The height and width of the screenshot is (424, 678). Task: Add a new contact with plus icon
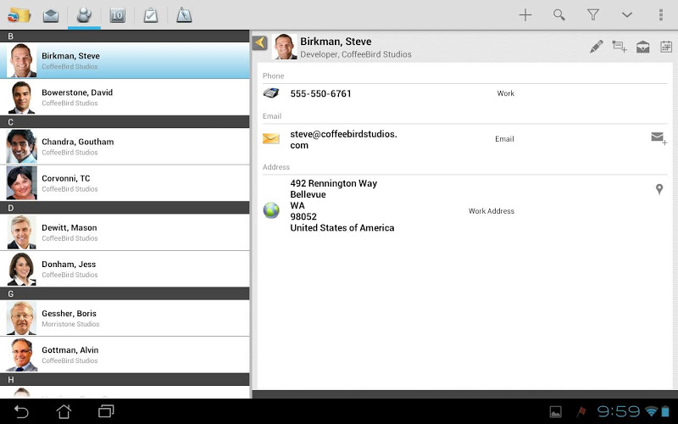point(525,15)
